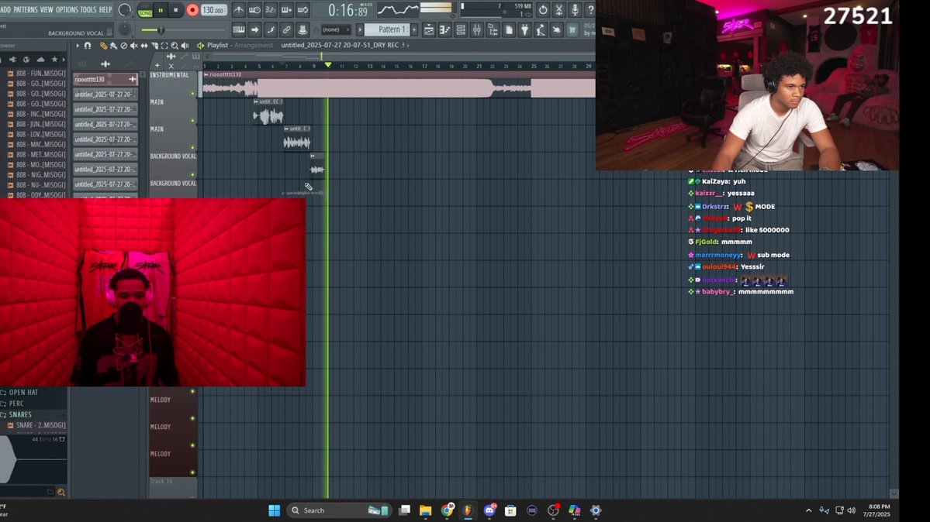The width and height of the screenshot is (930, 522).
Task: Mute the second MAIN track green light
Action: 192,147
